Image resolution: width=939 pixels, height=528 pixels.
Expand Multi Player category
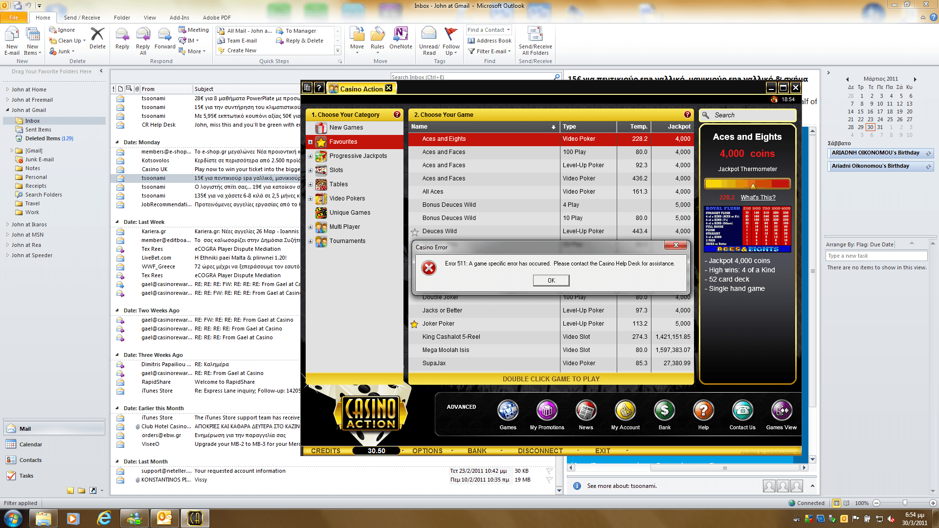(310, 227)
